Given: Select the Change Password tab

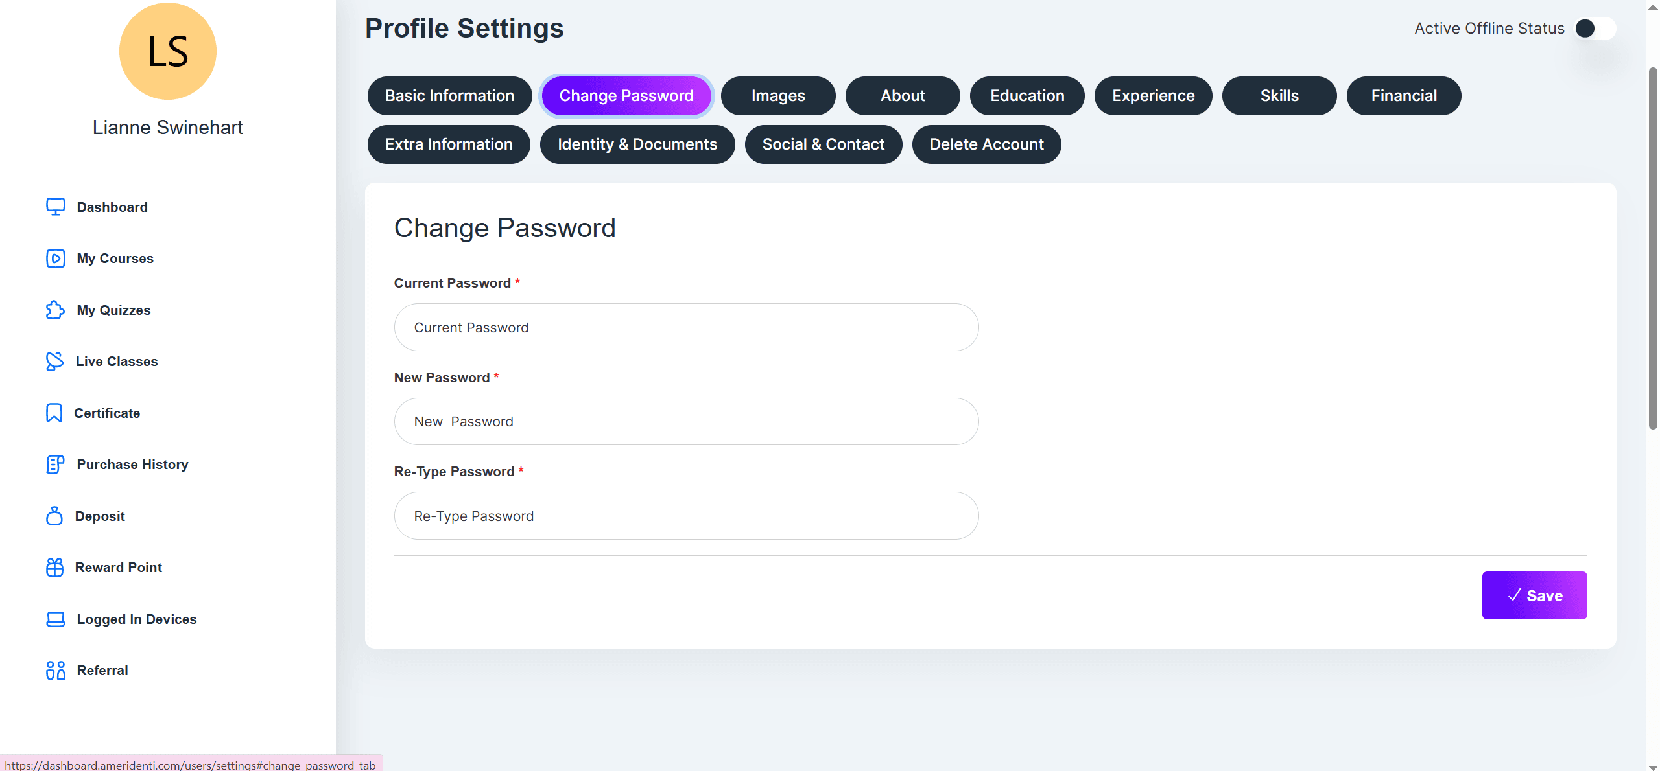Looking at the screenshot, I should tap(626, 96).
